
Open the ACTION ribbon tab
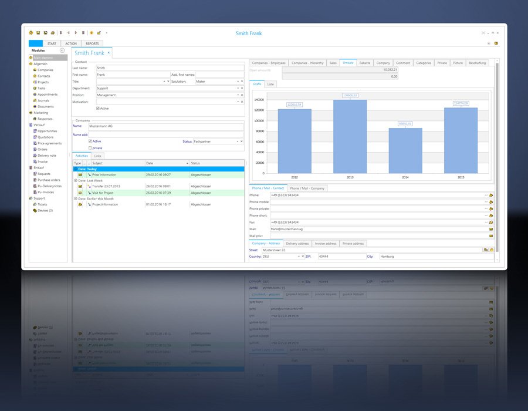click(71, 43)
